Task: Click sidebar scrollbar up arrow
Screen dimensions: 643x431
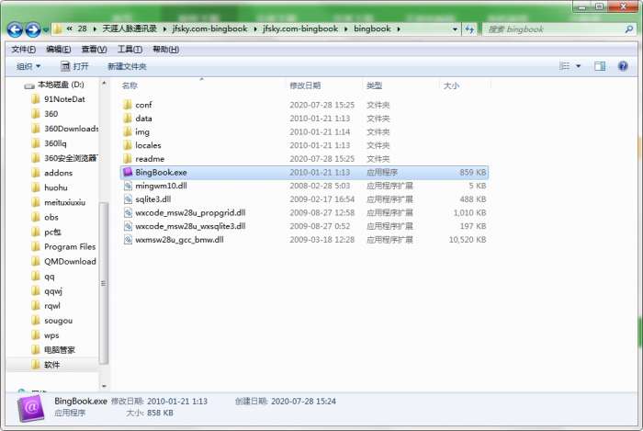Action: click(104, 84)
